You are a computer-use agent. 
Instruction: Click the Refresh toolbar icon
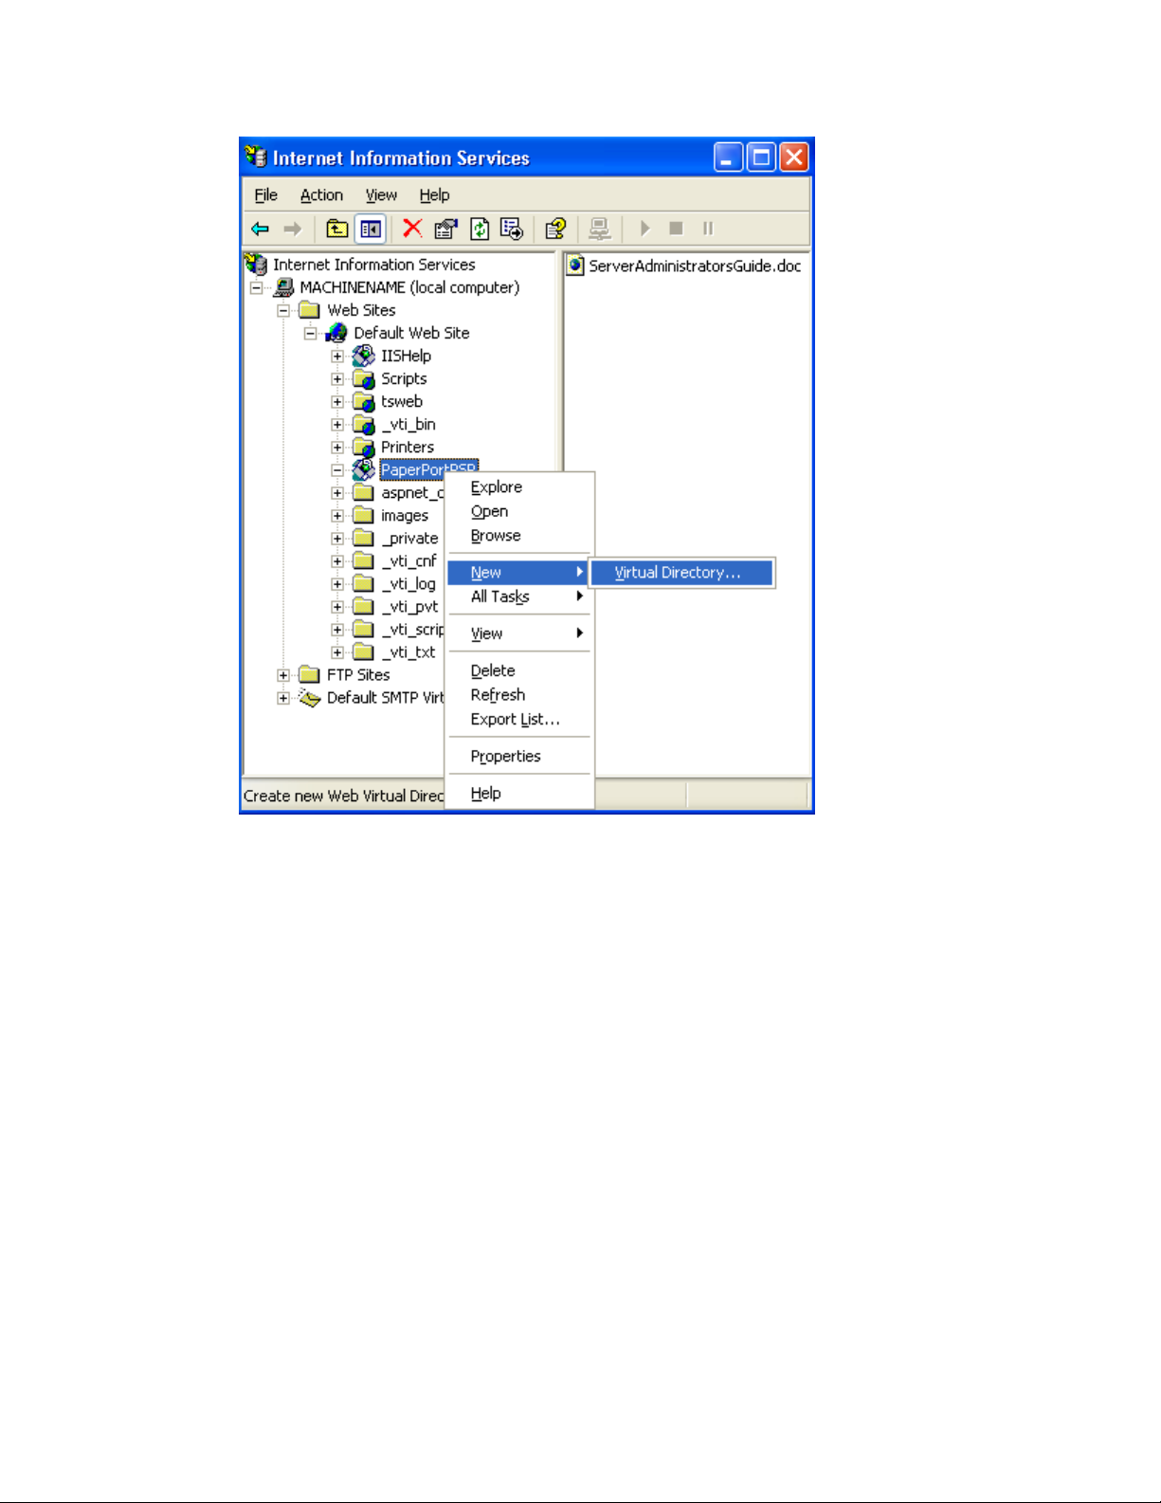480,229
